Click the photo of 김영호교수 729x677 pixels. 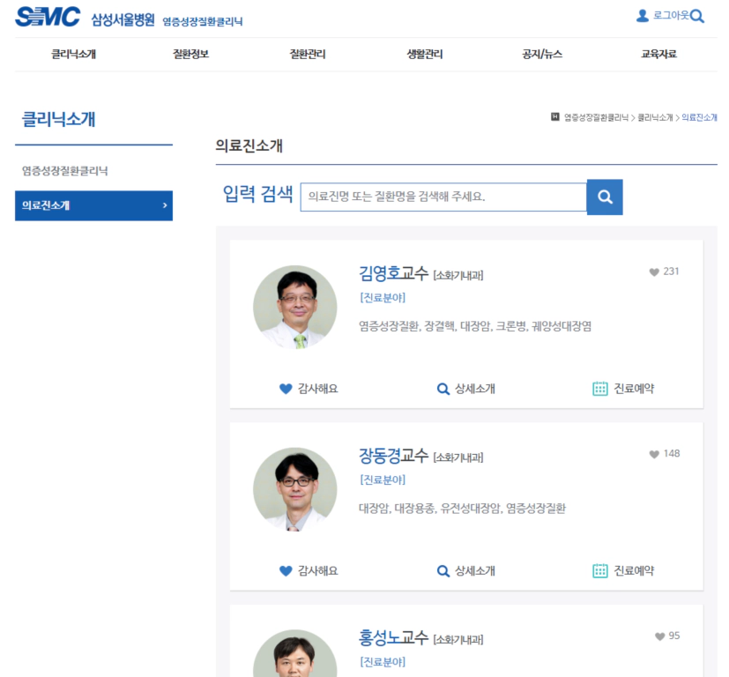pyautogui.click(x=294, y=308)
